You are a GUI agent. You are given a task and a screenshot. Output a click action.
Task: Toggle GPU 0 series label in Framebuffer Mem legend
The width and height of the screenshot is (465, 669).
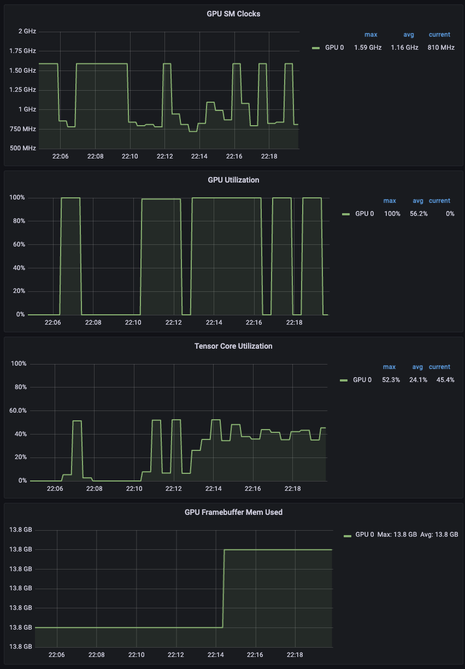[x=364, y=534]
